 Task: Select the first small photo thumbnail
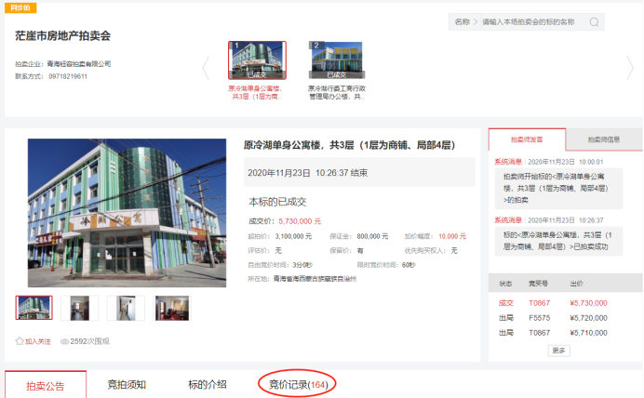(x=34, y=308)
